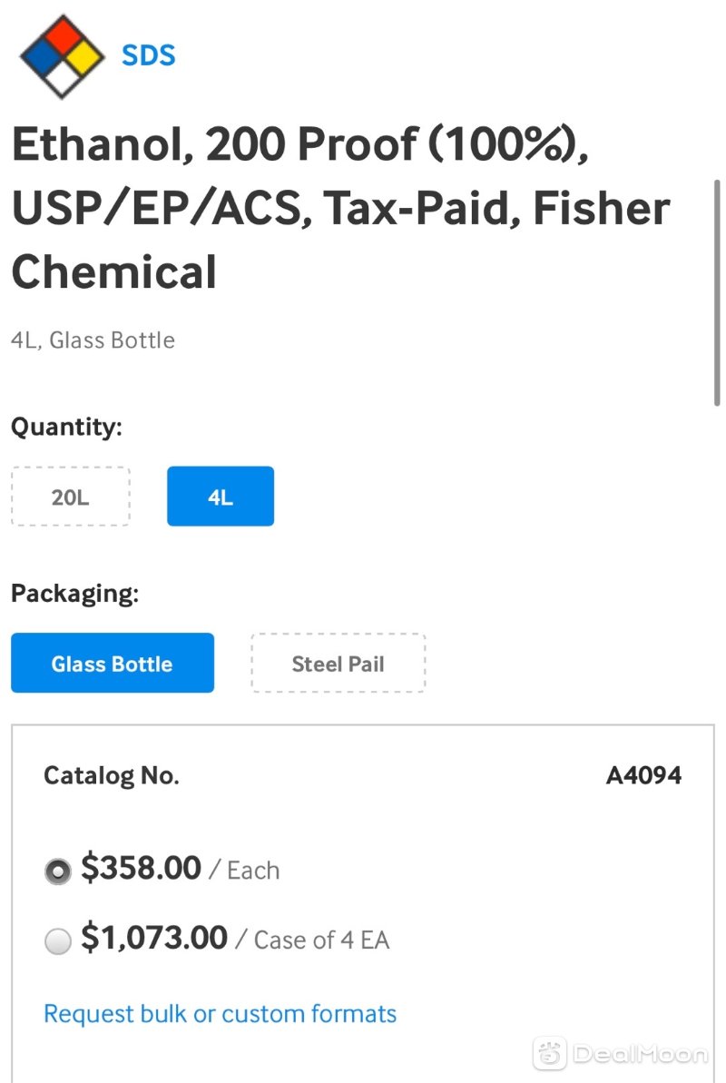Click the blue section of hazard diamond
This screenshot has width=726, height=1083.
point(41,57)
